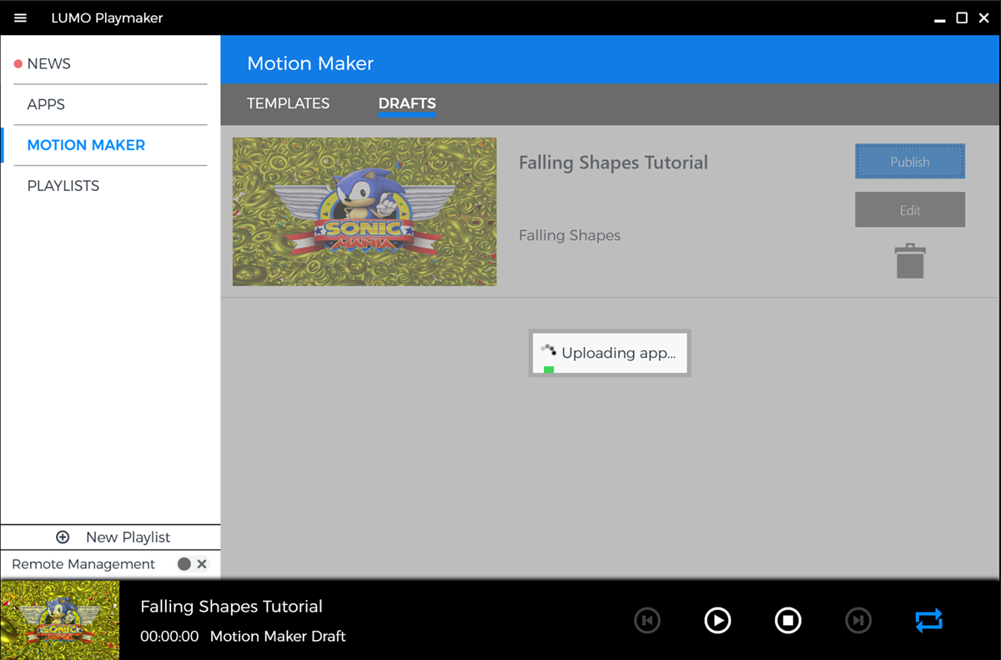Stop playback

point(787,620)
